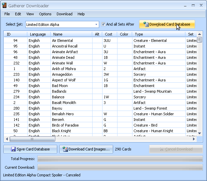This screenshot has width=207, height=181.
Task: Sort by the Name column header
Action: 71,34
